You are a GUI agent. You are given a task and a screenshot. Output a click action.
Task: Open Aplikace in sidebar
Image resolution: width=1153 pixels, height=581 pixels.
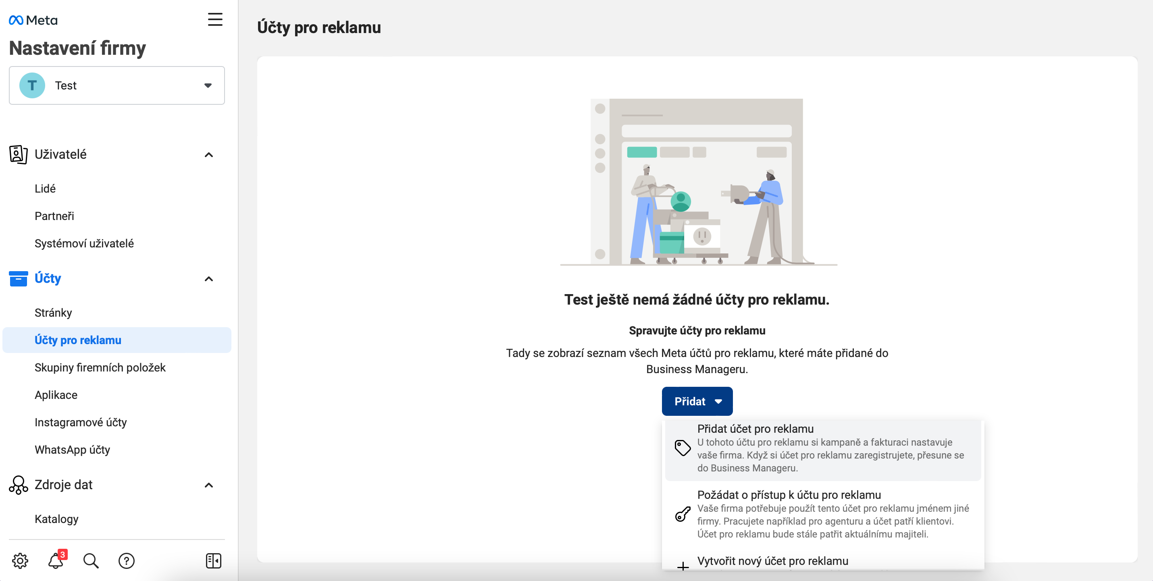click(x=56, y=395)
